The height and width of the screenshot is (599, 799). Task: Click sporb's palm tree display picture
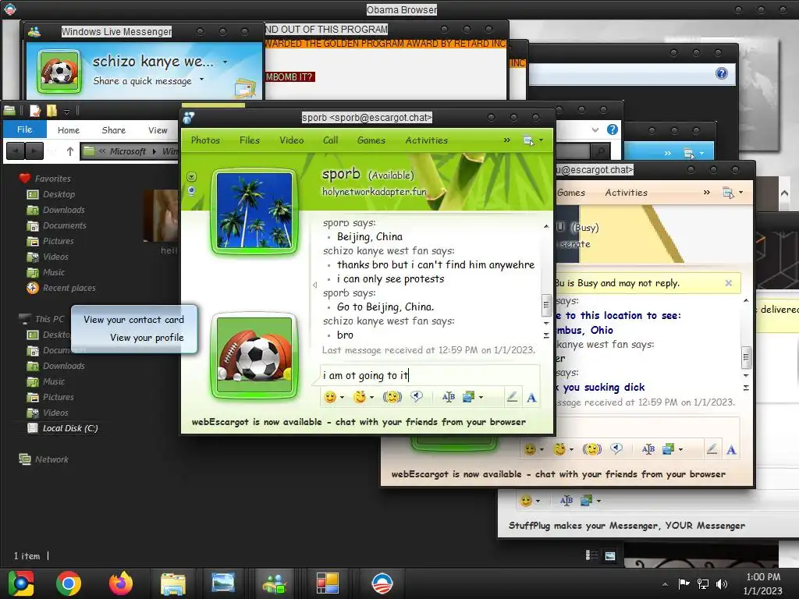point(254,211)
